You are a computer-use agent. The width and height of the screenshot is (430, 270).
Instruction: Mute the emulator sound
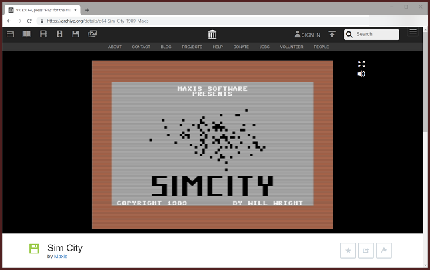(361, 74)
